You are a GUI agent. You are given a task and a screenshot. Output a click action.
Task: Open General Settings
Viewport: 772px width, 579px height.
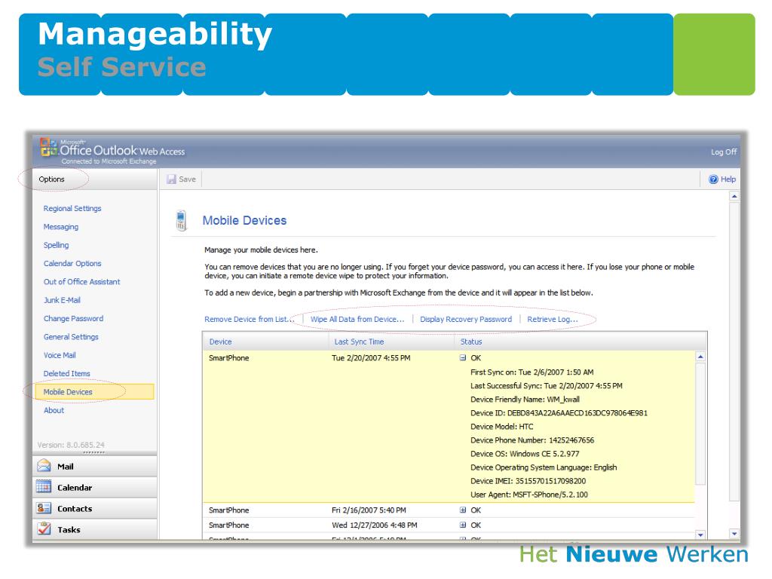pyautogui.click(x=71, y=337)
